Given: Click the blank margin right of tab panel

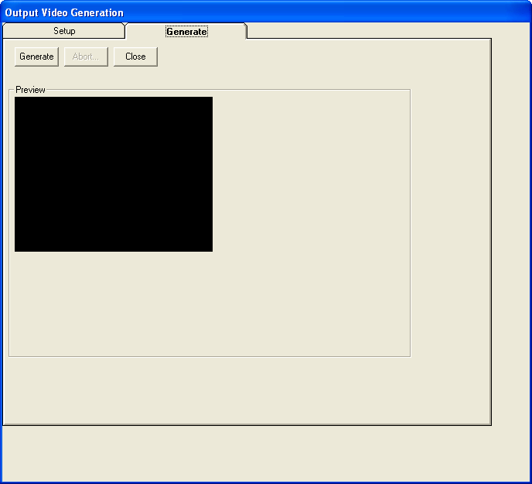Looking at the screenshot, I should coord(510,232).
